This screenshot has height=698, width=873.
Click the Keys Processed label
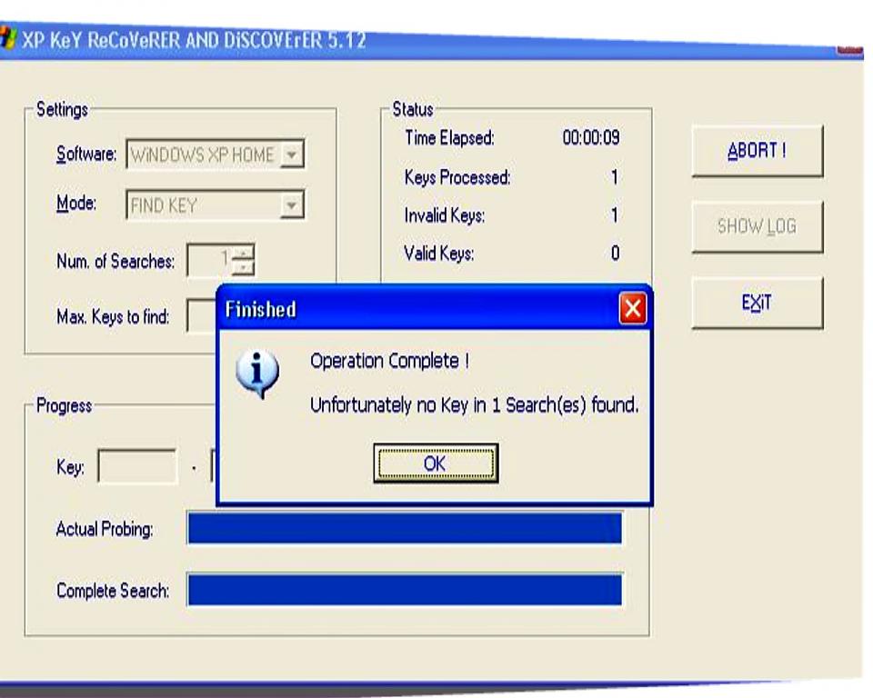(x=457, y=177)
